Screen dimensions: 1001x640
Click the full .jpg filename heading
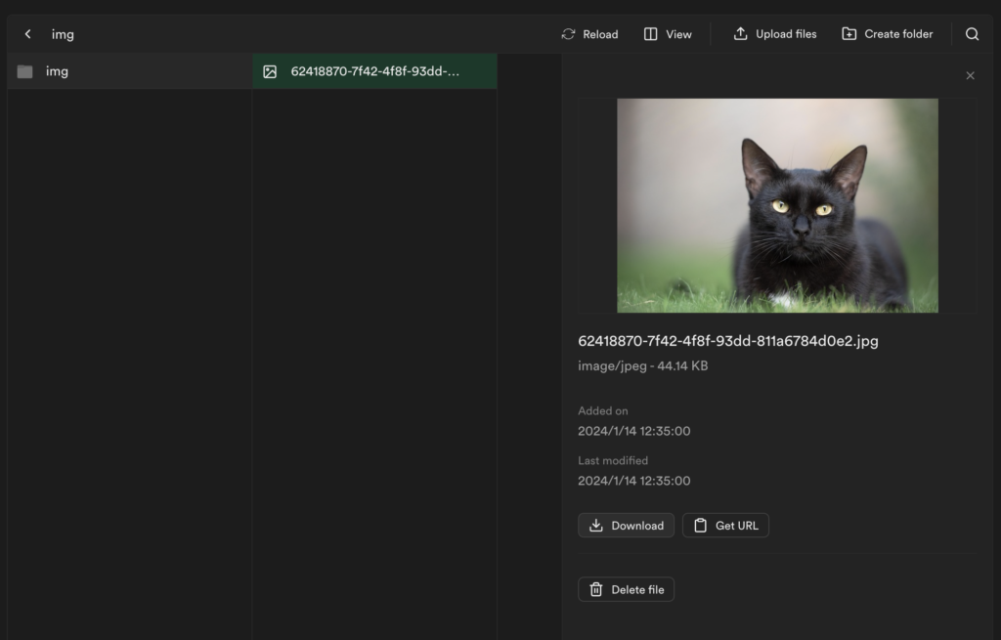(x=715, y=341)
